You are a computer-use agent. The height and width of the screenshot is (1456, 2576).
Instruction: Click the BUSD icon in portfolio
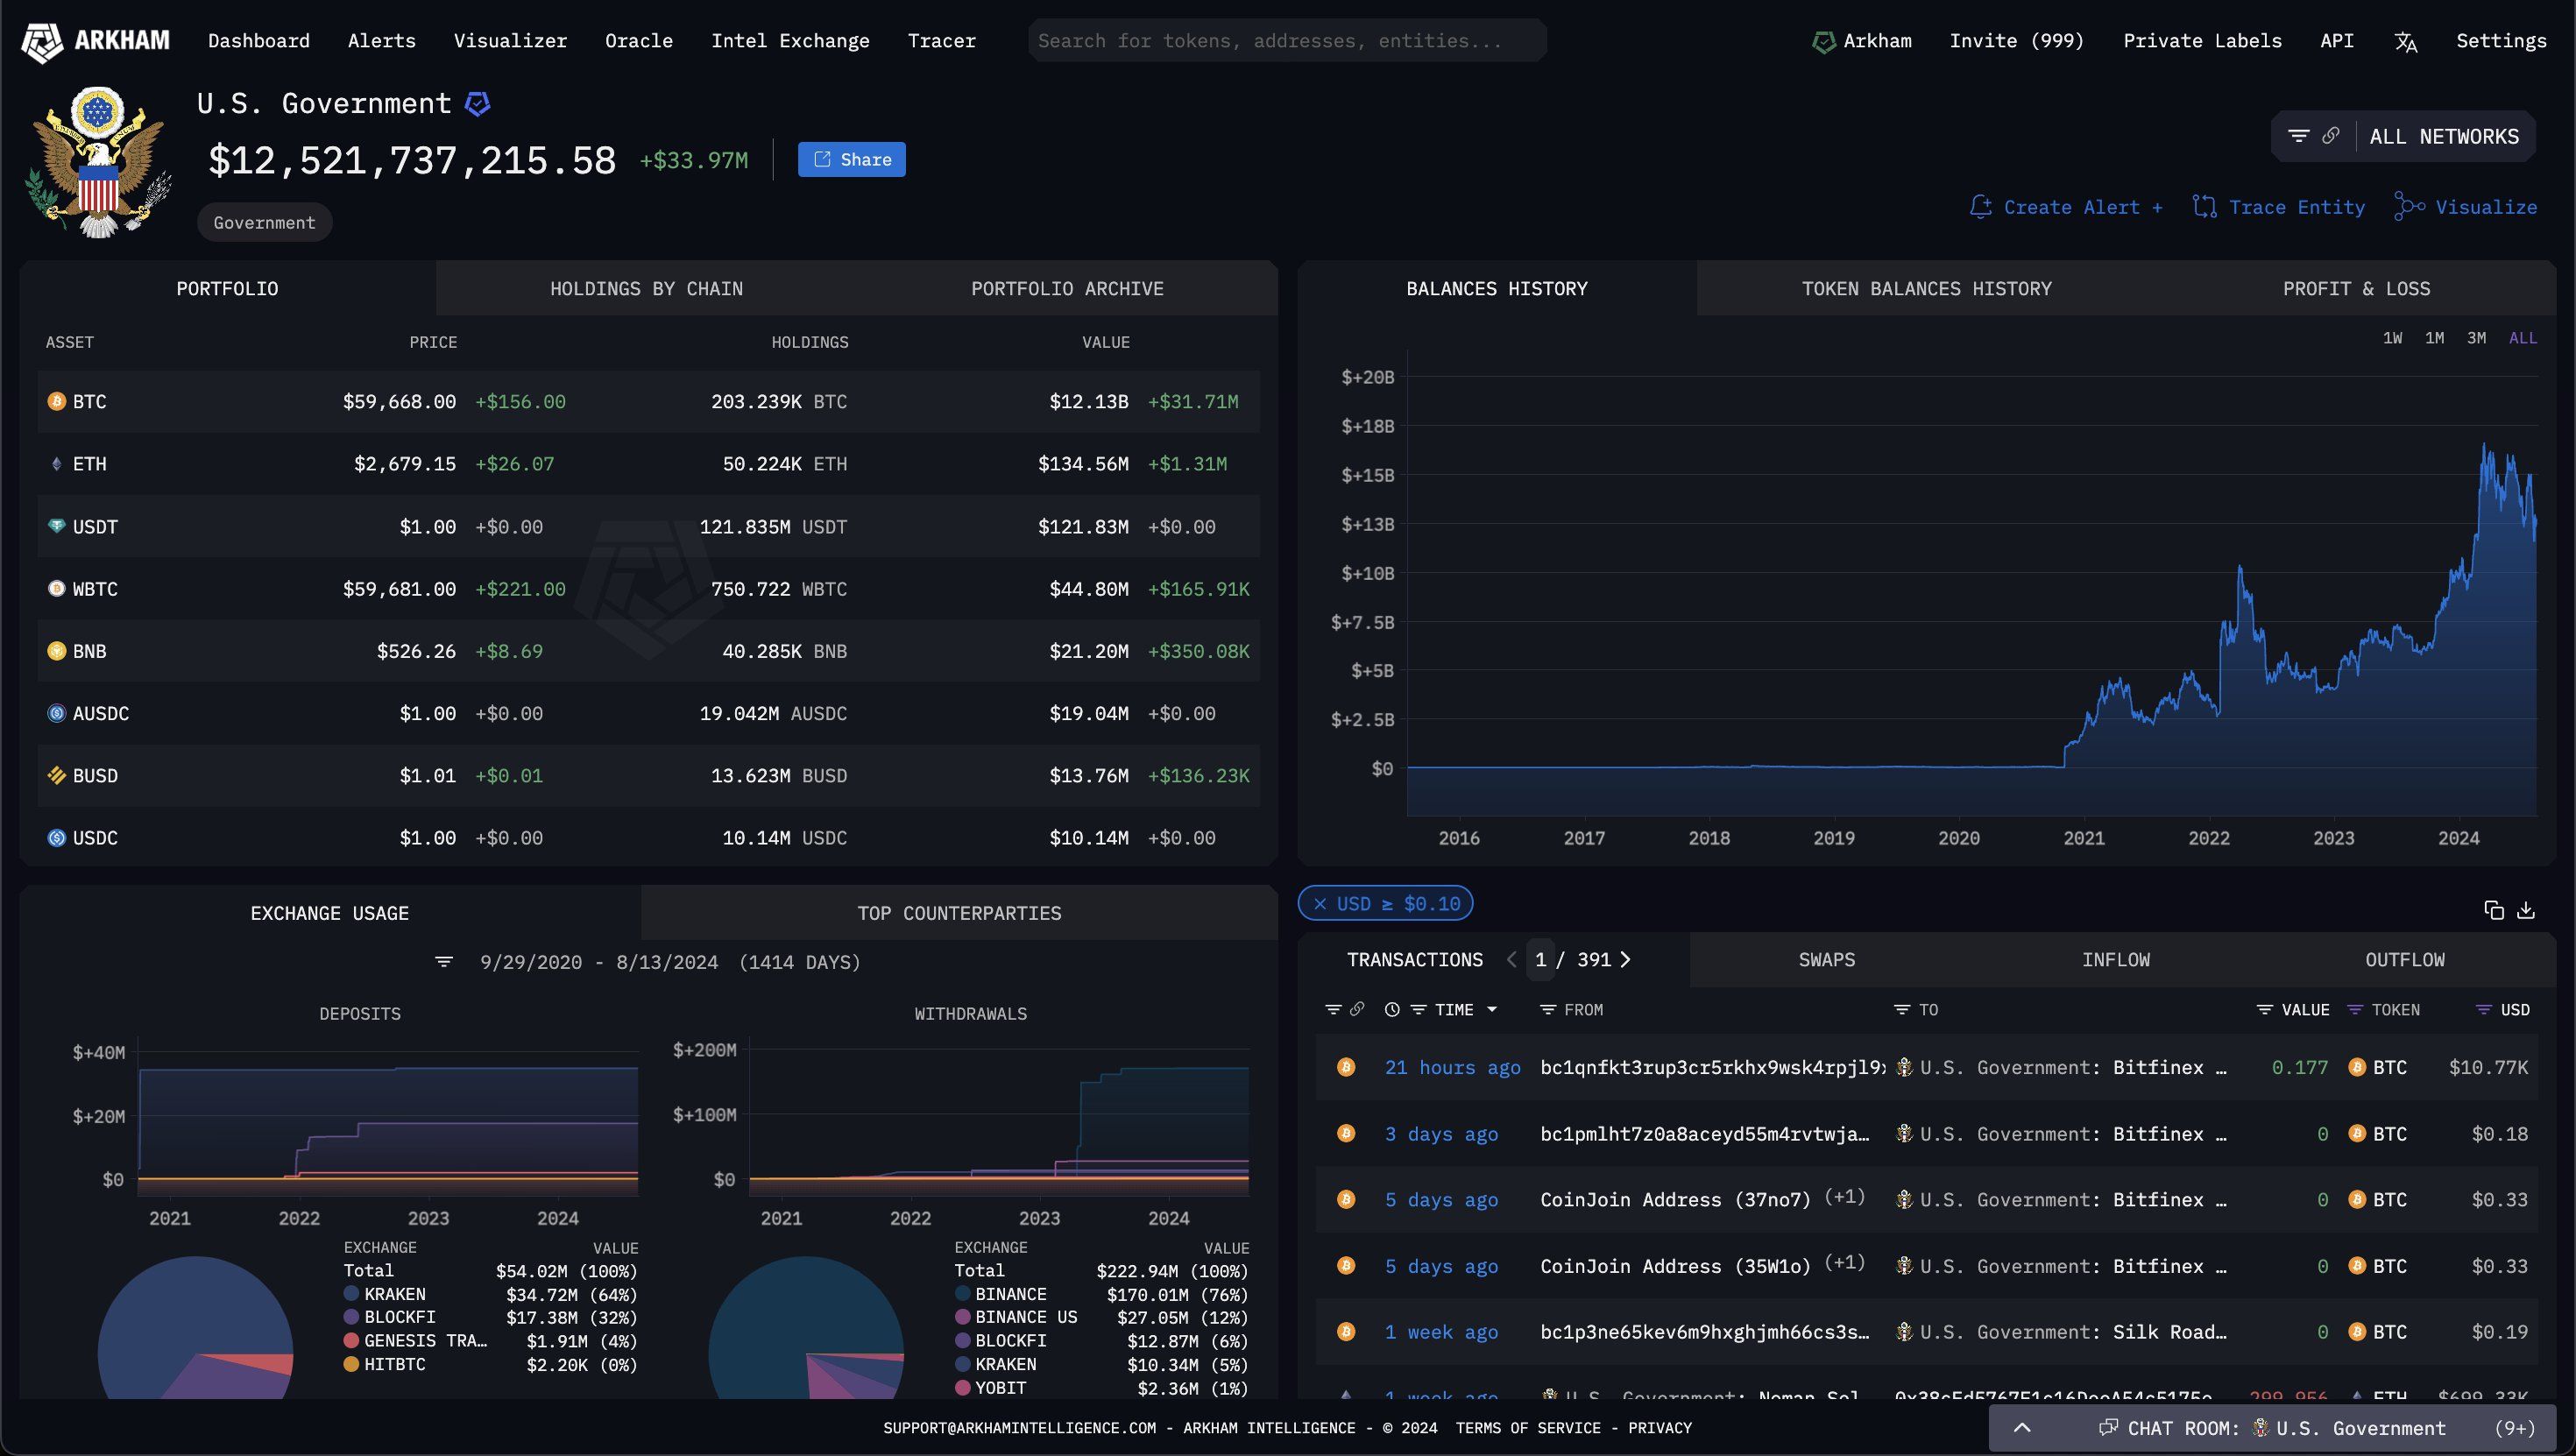[57, 775]
